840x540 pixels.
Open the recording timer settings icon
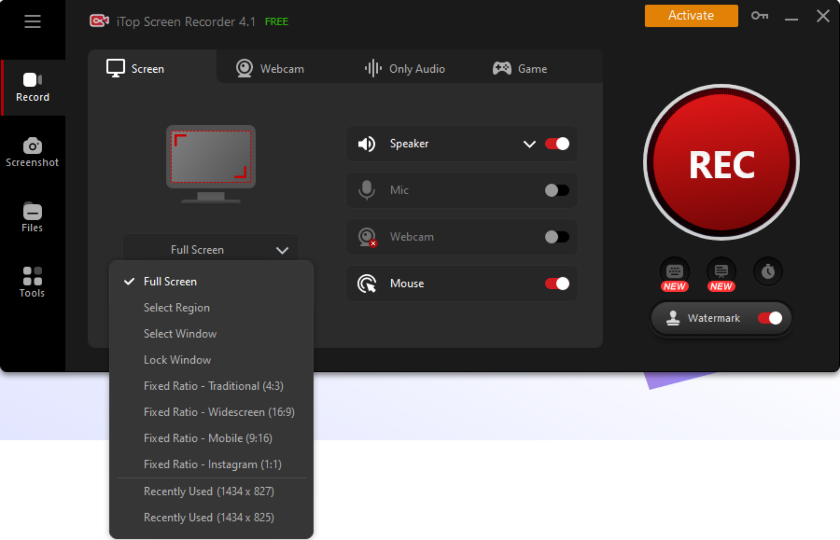pyautogui.click(x=768, y=272)
